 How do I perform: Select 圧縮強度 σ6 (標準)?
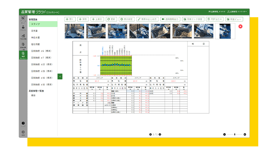[x=41, y=51]
